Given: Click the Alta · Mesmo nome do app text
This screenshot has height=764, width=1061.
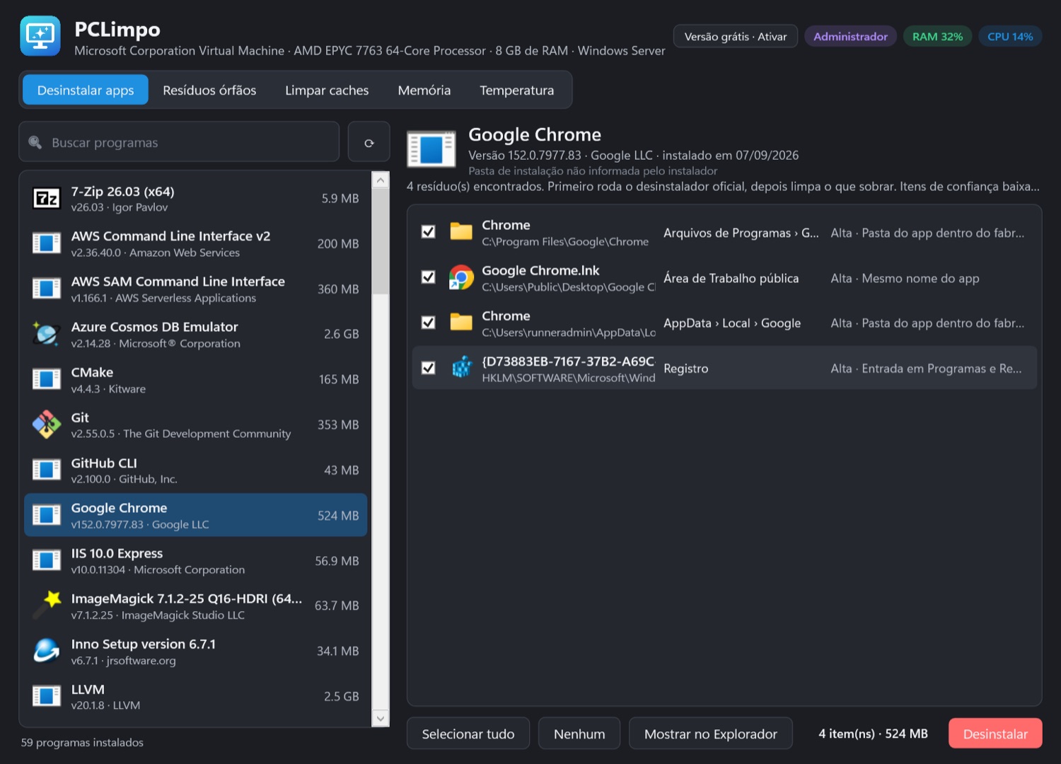Looking at the screenshot, I should click(905, 278).
